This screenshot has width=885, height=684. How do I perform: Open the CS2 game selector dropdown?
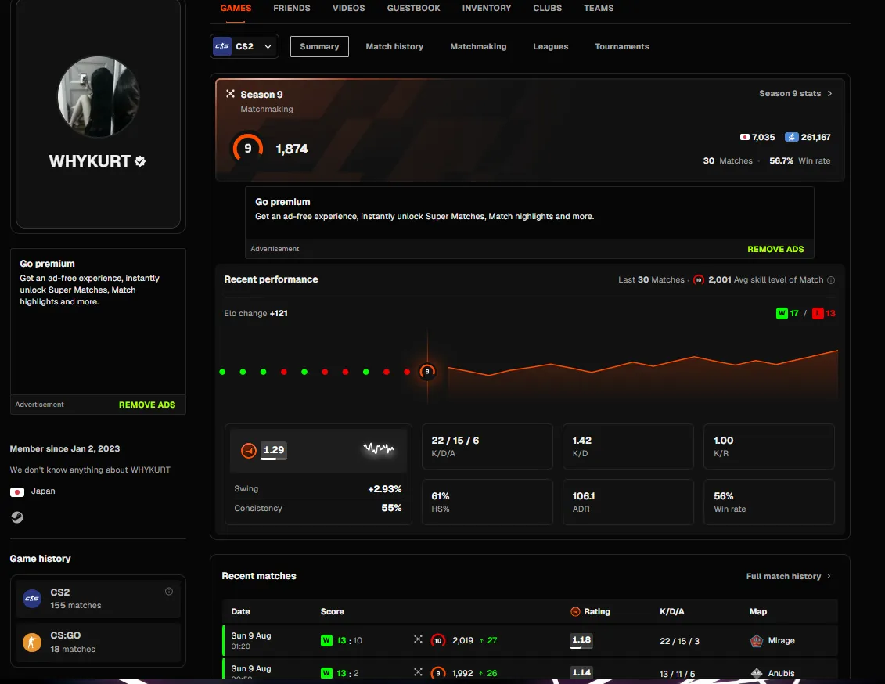click(x=244, y=46)
